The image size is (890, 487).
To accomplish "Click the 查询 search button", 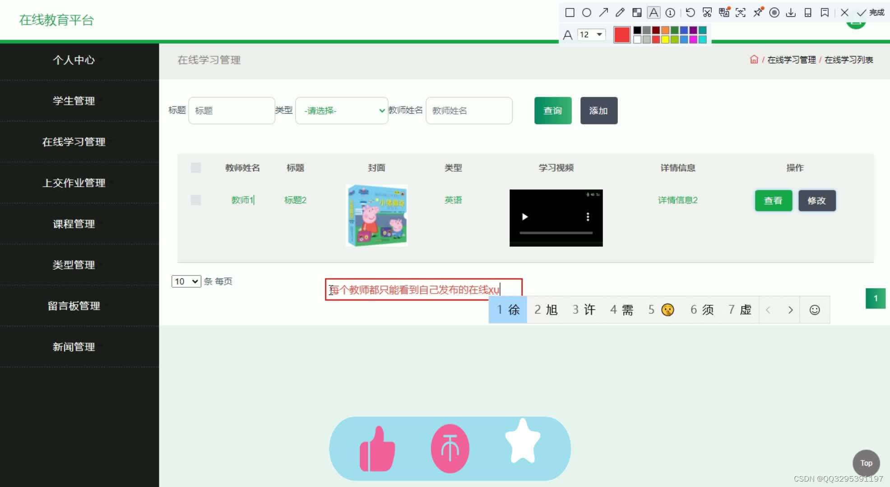I will tap(552, 110).
